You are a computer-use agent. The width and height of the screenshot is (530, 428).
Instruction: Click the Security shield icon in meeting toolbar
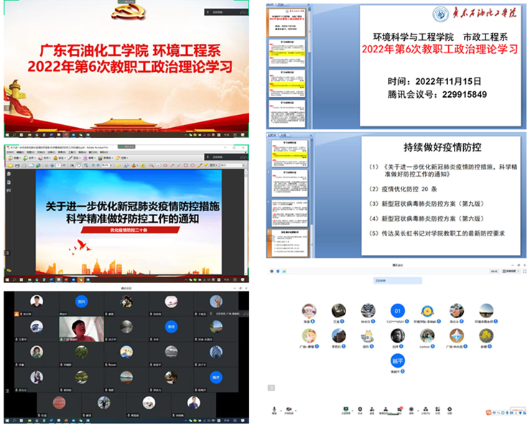(x=360, y=409)
